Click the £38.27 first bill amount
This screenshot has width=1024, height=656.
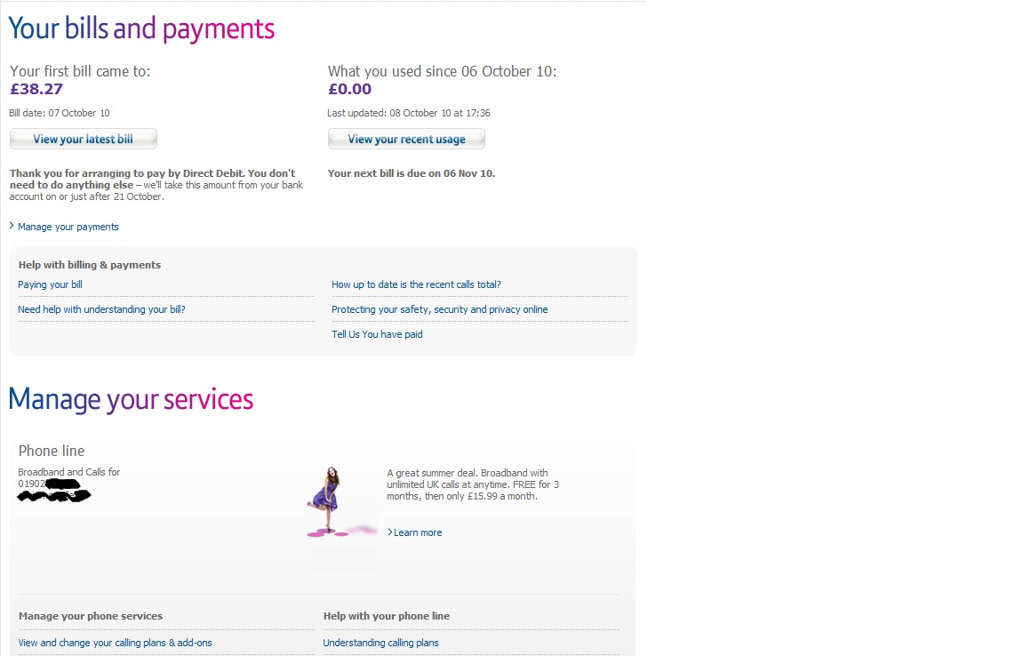36,89
